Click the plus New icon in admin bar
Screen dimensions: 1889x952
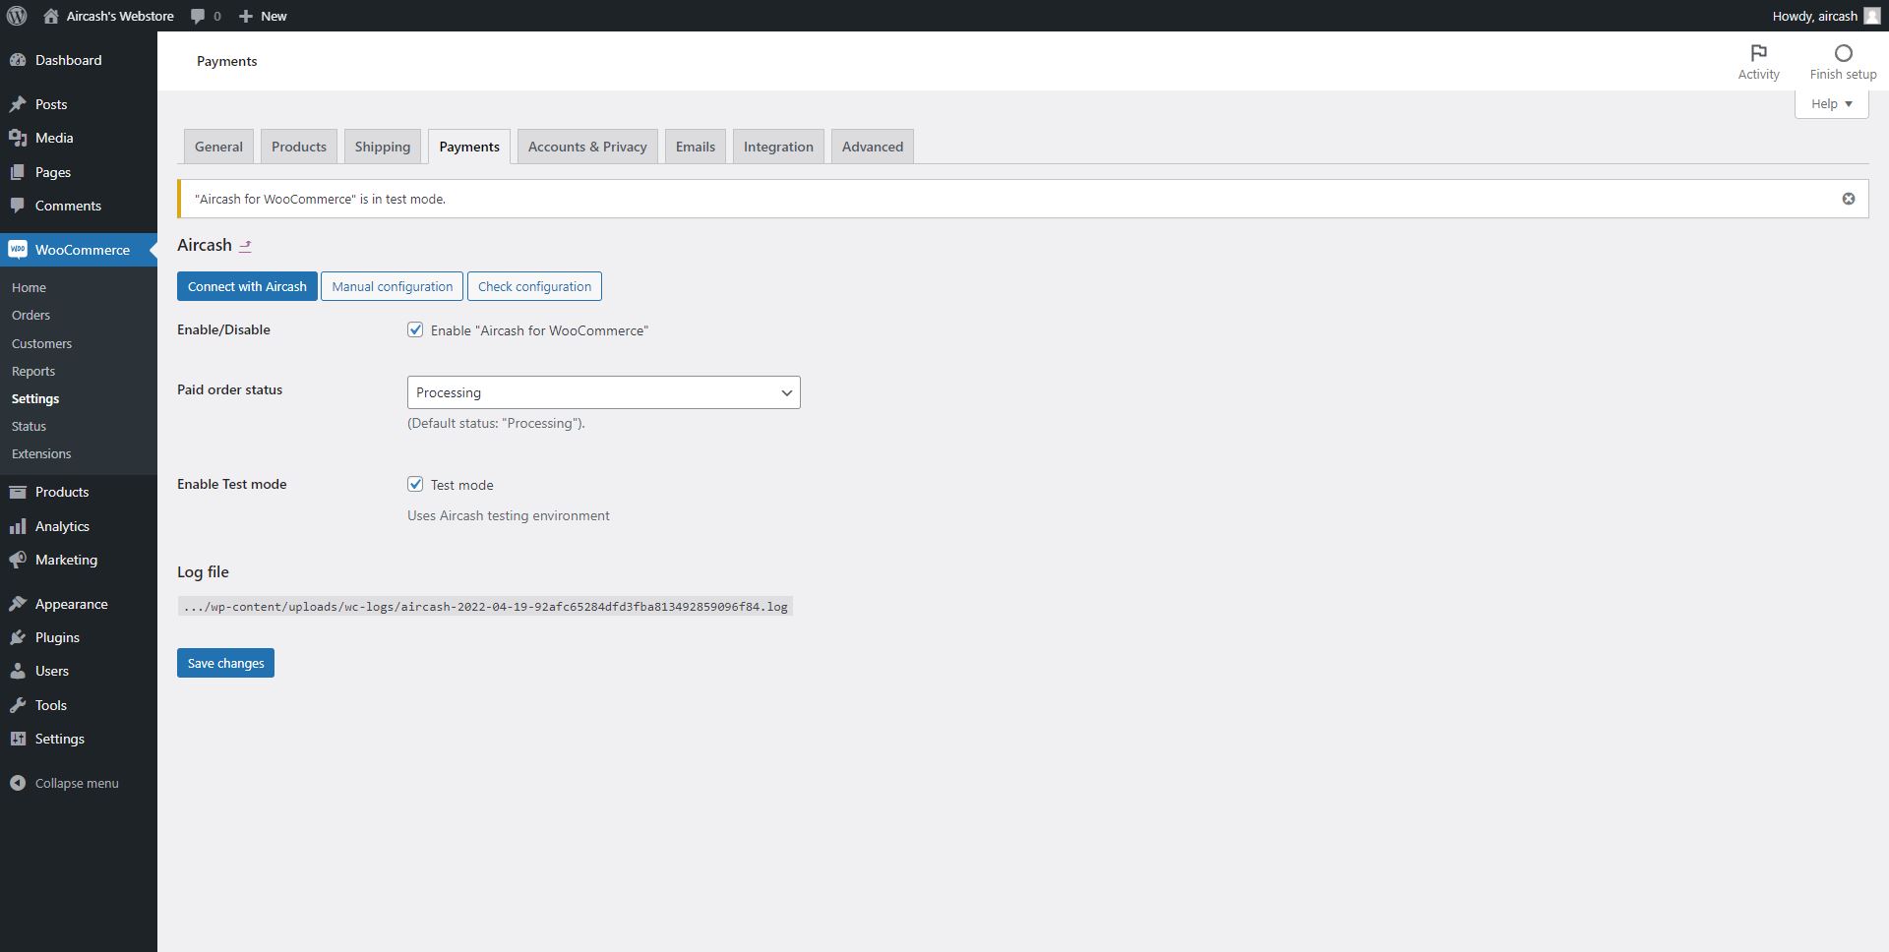246,16
